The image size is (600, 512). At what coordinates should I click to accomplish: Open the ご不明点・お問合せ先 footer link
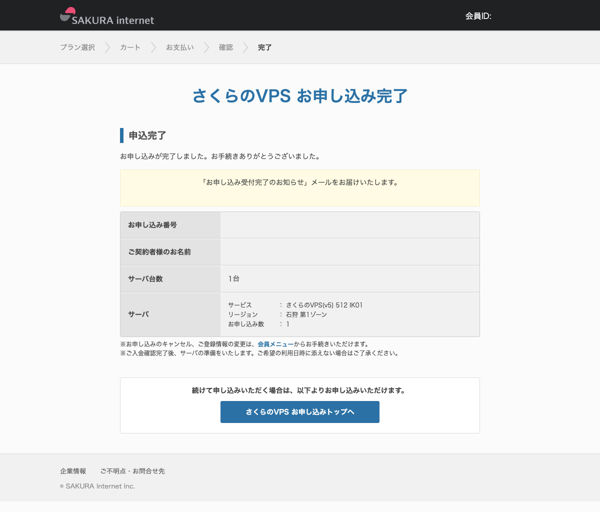click(x=132, y=471)
